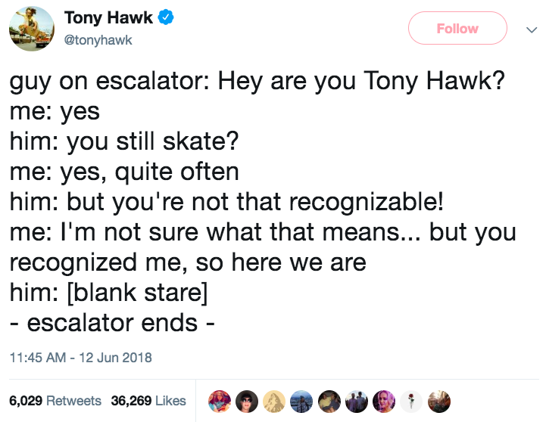Image resolution: width=546 pixels, height=422 pixels.
Task: Open the sixth liker avatar showing two people
Action: click(357, 402)
